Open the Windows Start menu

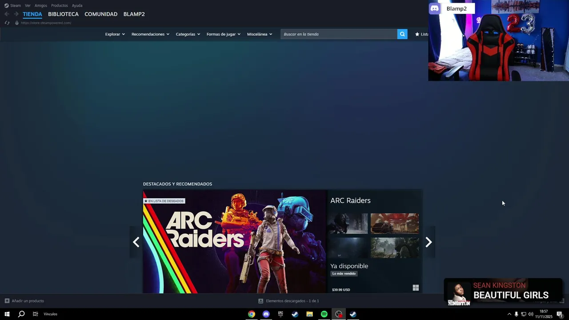coord(7,314)
